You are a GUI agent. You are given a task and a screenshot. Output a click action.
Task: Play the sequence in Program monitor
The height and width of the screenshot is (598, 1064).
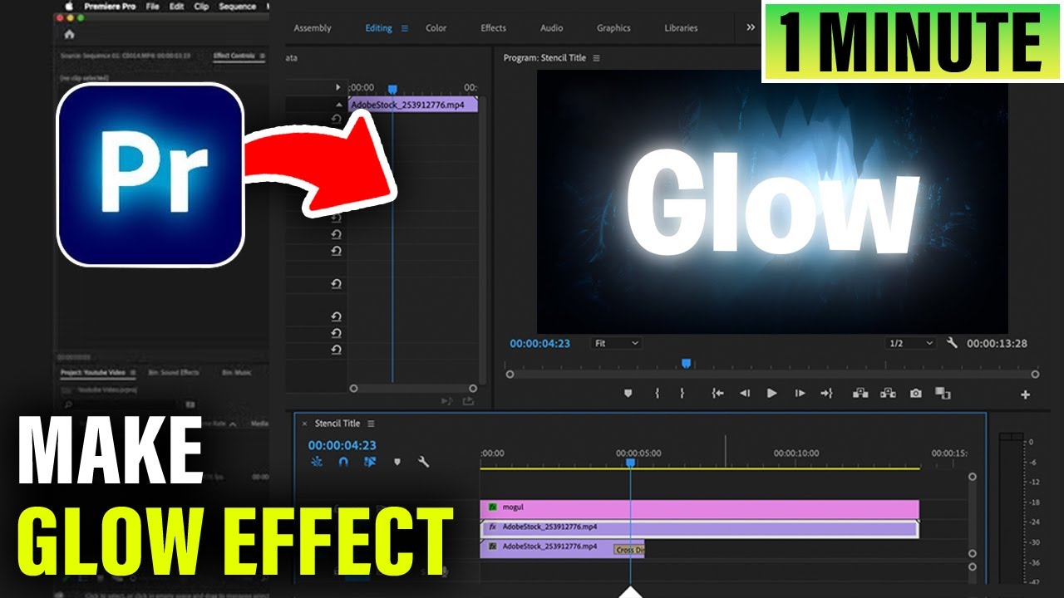(772, 394)
